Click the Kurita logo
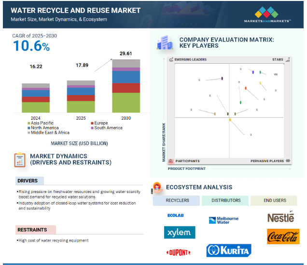The height and width of the screenshot is (265, 307). point(229,251)
